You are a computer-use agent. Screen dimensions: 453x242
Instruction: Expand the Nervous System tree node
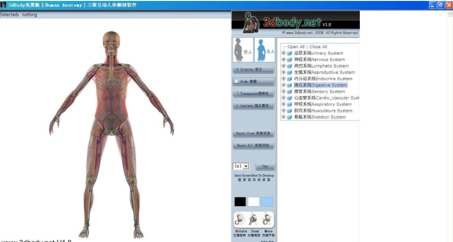point(284,60)
